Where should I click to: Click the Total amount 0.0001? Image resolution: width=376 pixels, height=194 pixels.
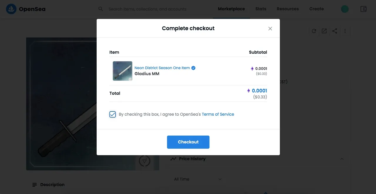[x=259, y=91]
